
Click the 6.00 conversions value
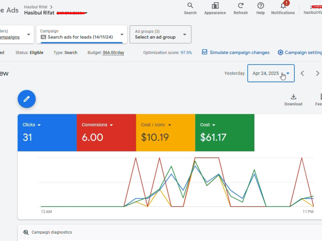pos(92,137)
